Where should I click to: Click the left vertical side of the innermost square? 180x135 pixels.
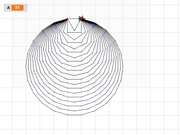67,26
